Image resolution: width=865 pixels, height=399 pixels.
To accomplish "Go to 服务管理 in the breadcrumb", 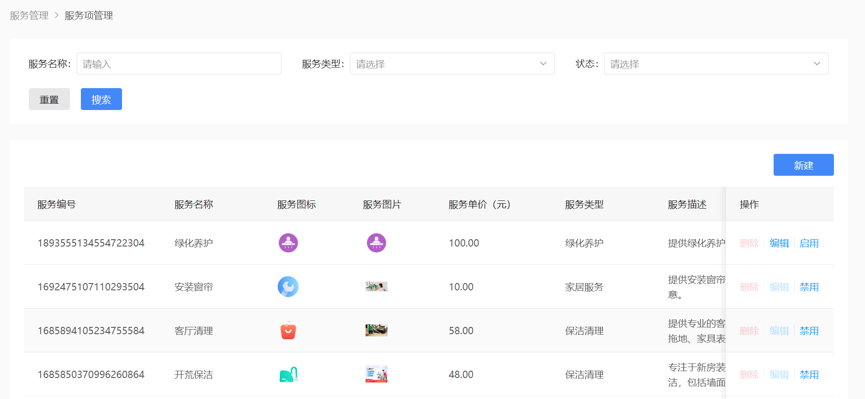I will pos(29,16).
